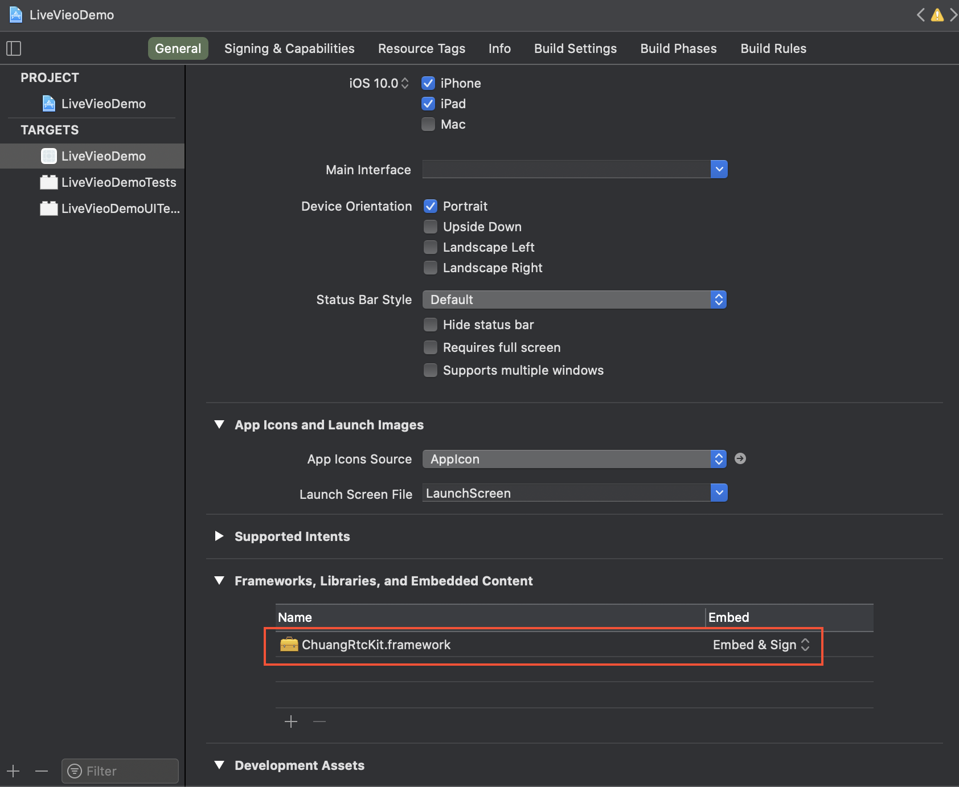Image resolution: width=959 pixels, height=787 pixels.
Task: Collapse App Icons and Launch Images section
Action: pos(219,425)
